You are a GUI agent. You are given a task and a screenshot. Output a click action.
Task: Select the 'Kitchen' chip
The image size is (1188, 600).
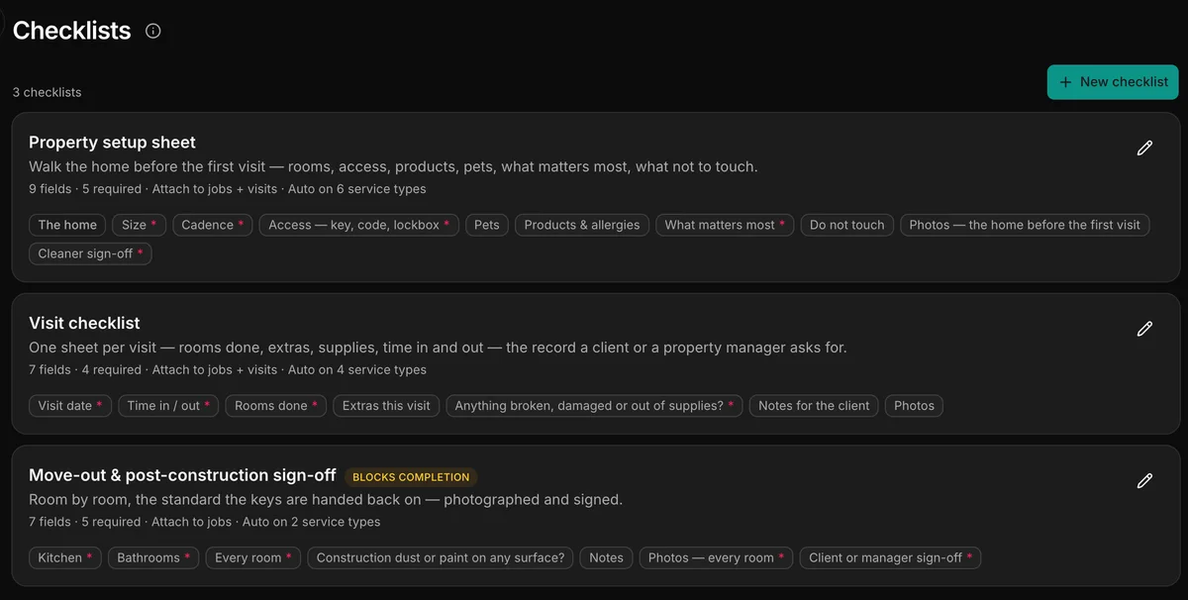pos(65,557)
